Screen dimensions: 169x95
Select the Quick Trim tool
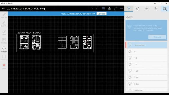coord(4,24)
